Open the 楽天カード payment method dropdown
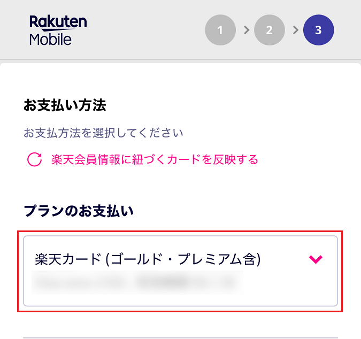Screen dimensions: 361x339 tap(180, 271)
